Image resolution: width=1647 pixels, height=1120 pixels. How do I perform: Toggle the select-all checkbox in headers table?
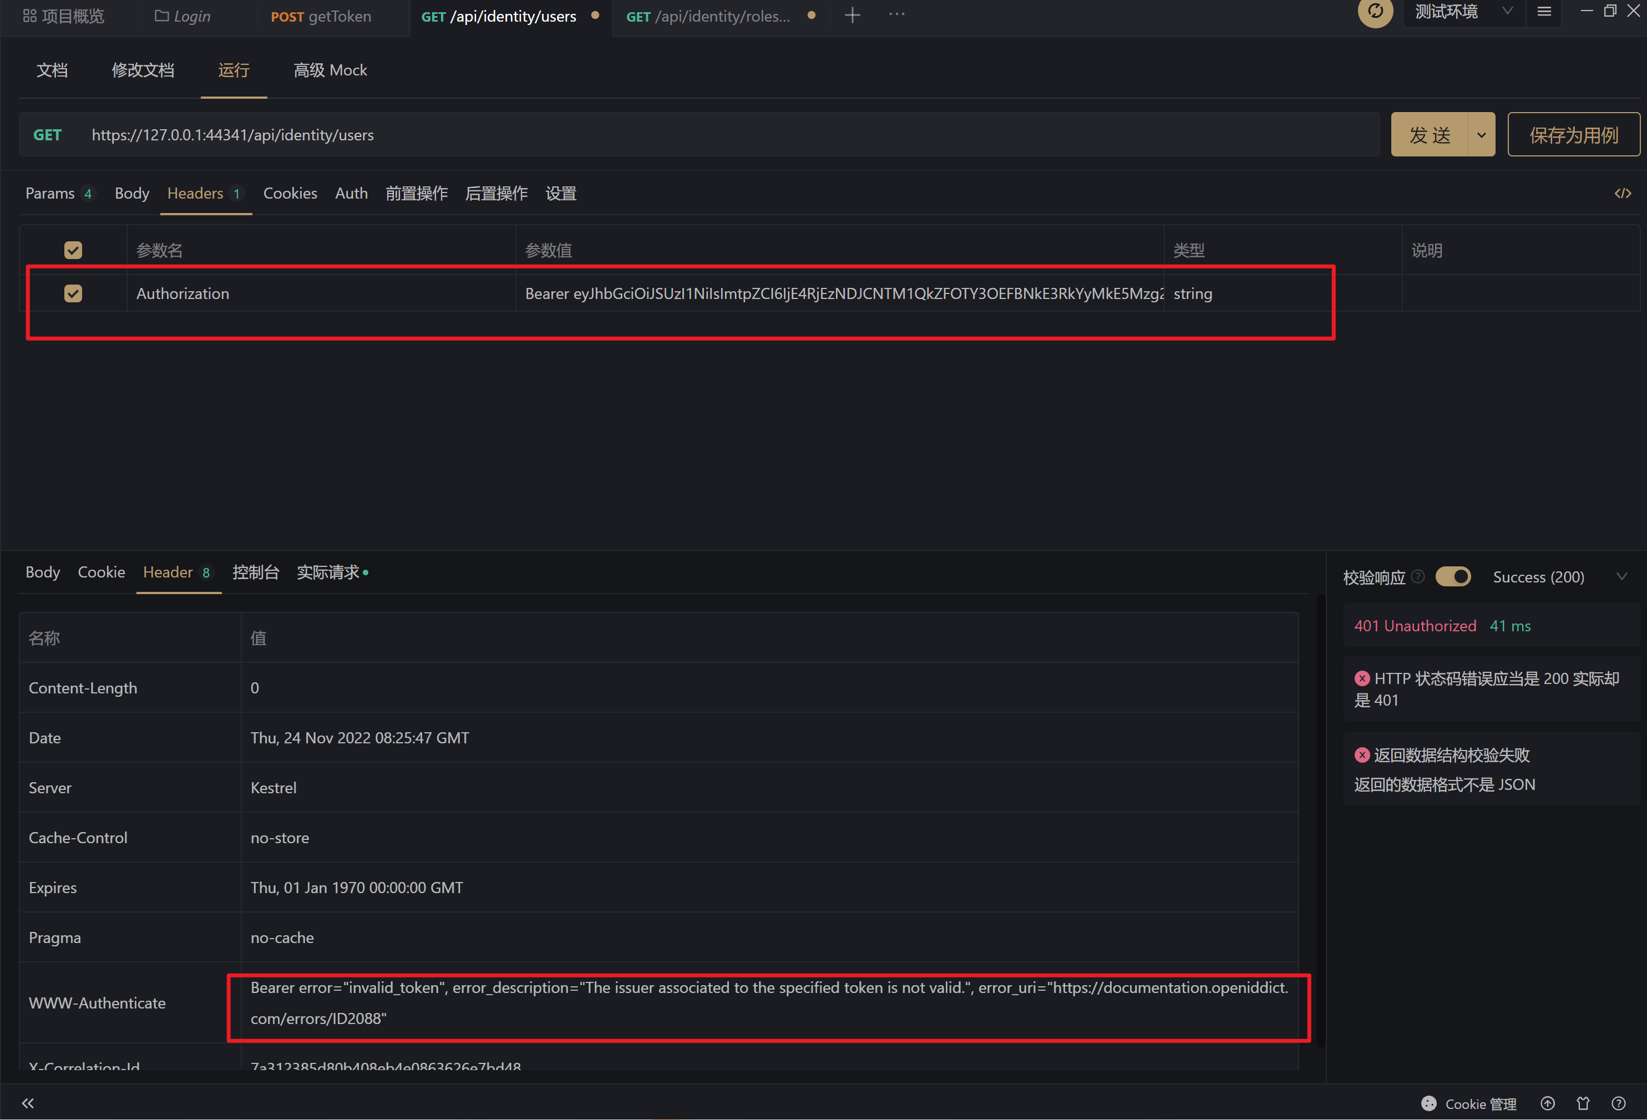coord(73,250)
